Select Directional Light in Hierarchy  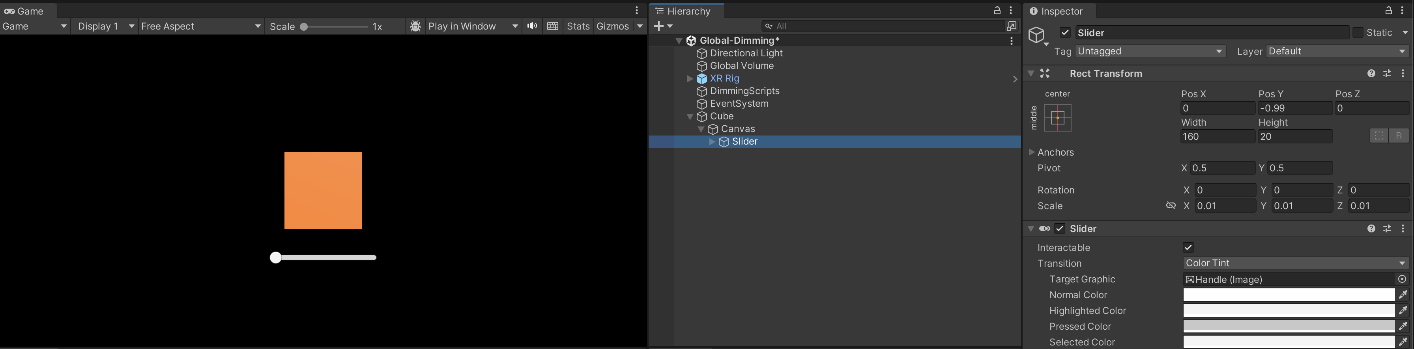click(x=746, y=53)
